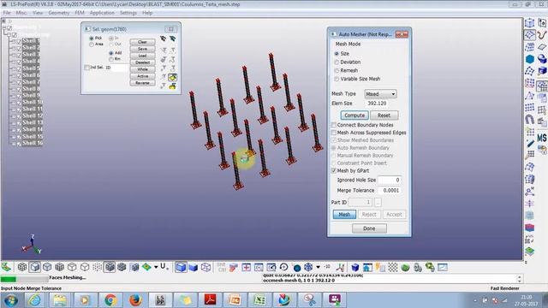
Task: Open the Mesh Type dropdown
Action: click(380, 94)
